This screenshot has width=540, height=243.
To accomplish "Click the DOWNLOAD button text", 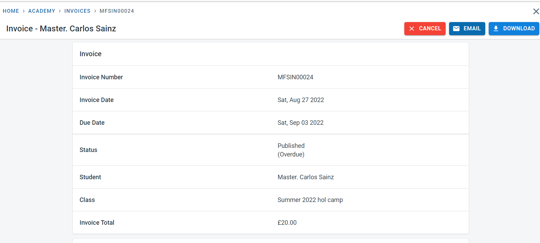I will click(x=519, y=29).
